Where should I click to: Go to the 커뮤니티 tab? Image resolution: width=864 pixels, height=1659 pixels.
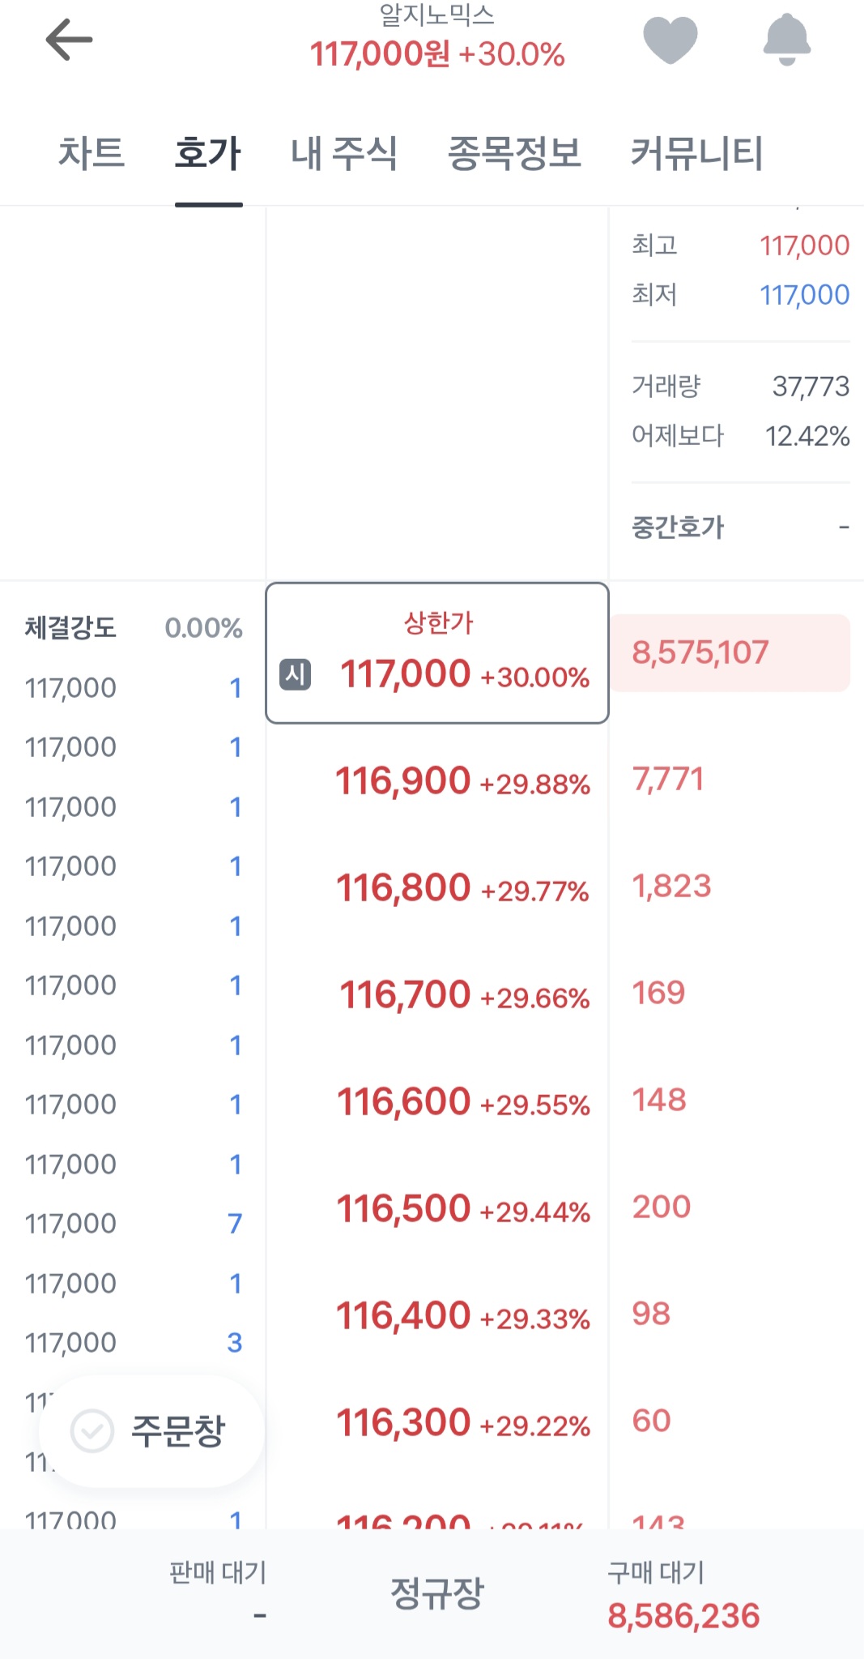click(696, 153)
